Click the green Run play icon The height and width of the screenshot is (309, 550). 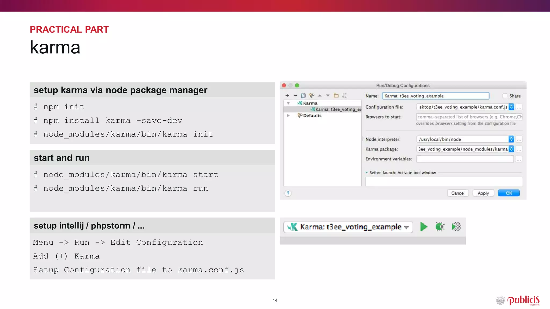pos(424,227)
